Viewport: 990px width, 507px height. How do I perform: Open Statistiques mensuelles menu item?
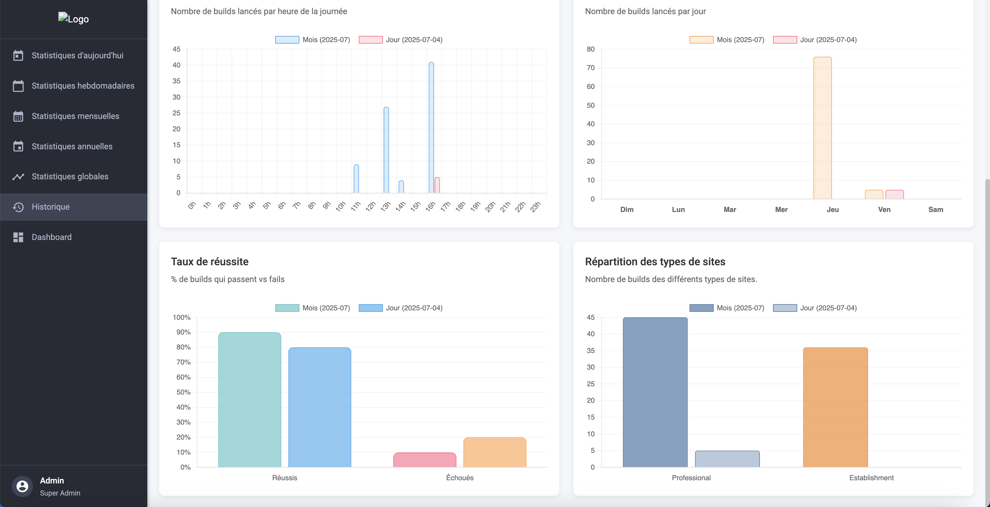point(75,116)
